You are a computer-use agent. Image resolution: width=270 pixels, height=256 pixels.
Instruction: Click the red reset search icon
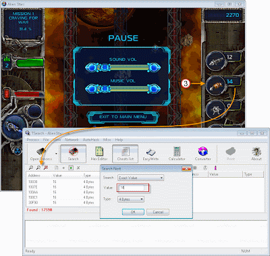(x=46, y=168)
